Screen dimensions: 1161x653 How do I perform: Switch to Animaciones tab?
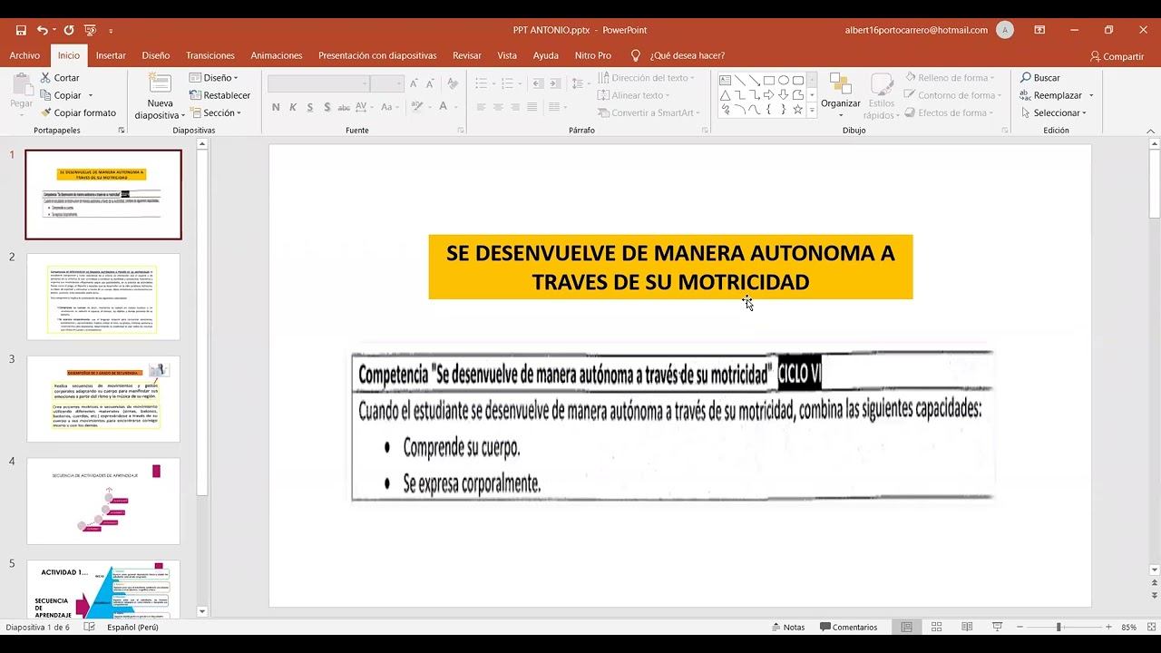tap(277, 55)
